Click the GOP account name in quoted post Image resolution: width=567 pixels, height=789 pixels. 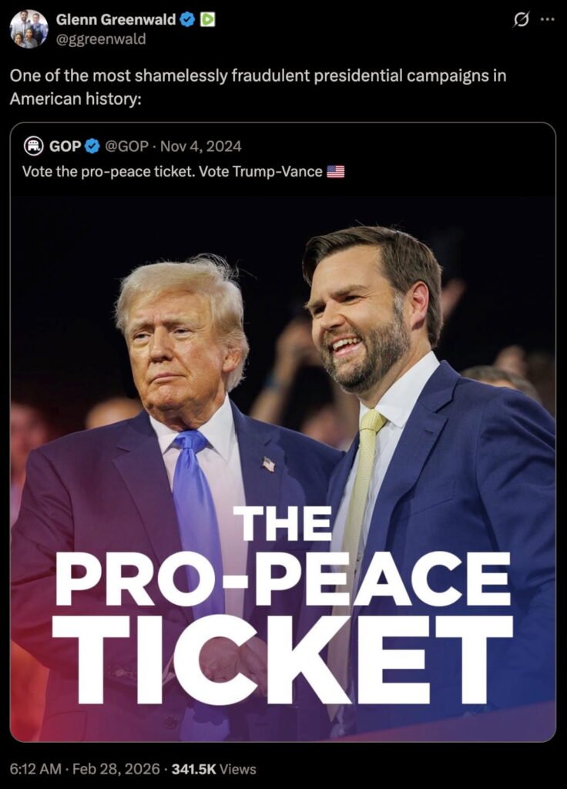[65, 146]
